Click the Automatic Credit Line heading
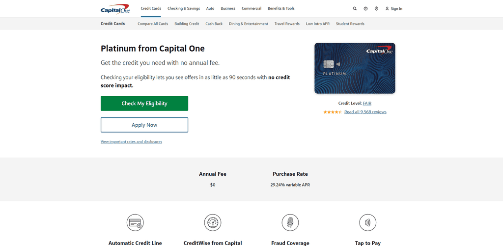 pos(135,243)
